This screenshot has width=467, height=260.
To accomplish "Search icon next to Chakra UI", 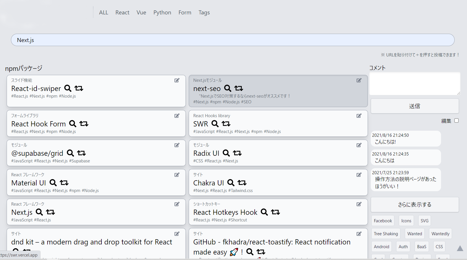I will coord(231,183).
